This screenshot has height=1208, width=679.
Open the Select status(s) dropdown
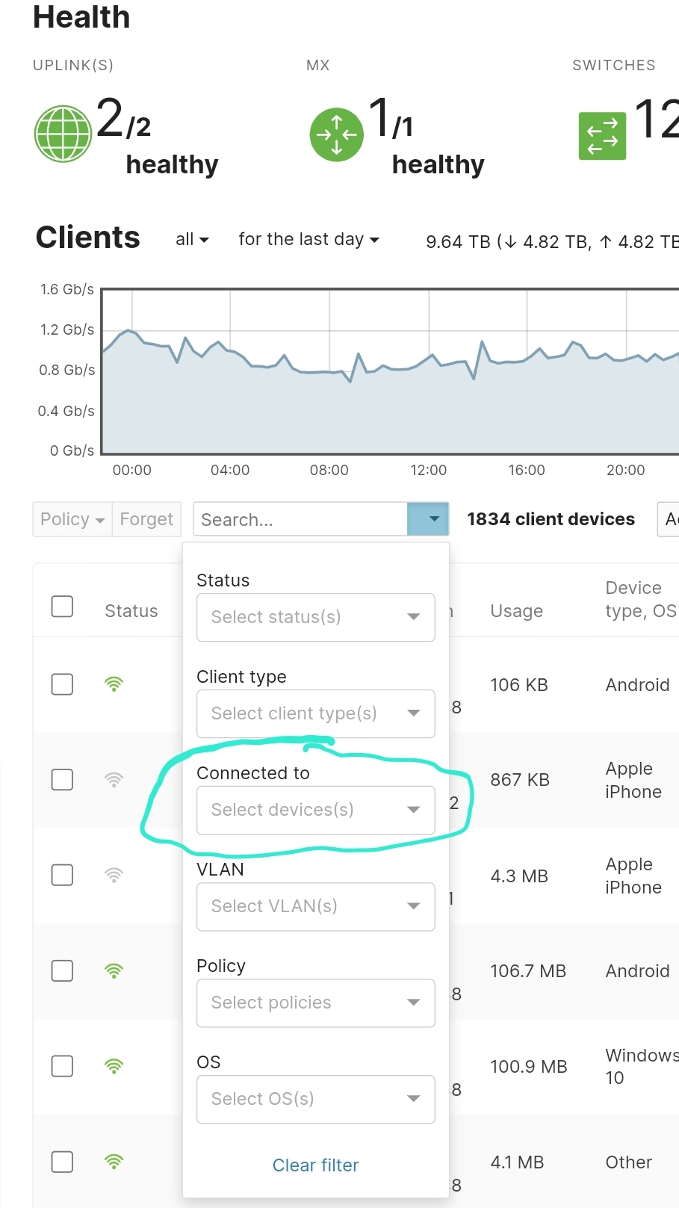315,617
